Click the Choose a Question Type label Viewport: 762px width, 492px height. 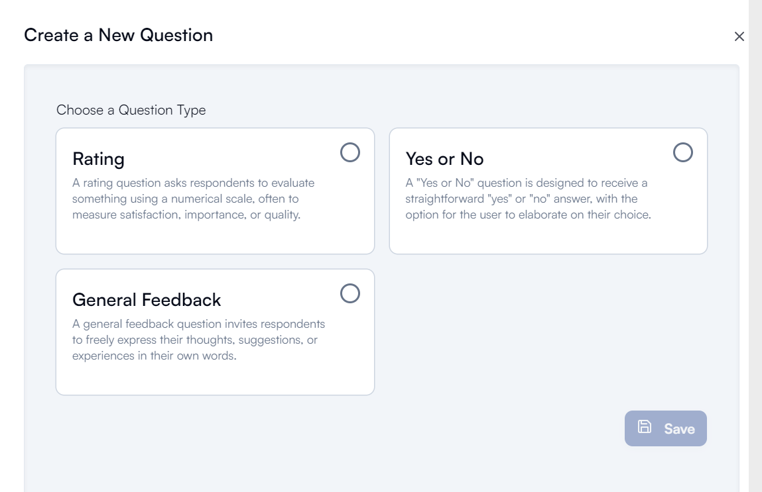(x=131, y=110)
